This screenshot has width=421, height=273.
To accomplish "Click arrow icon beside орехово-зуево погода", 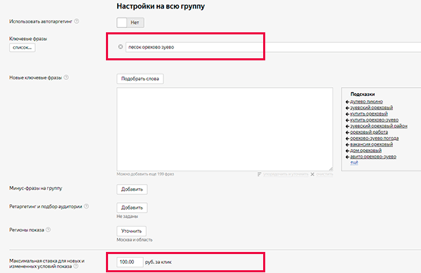I will 347,138.
